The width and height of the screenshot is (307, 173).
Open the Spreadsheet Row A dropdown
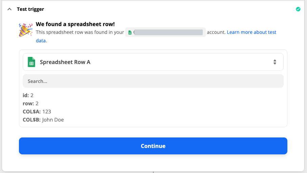click(x=153, y=62)
